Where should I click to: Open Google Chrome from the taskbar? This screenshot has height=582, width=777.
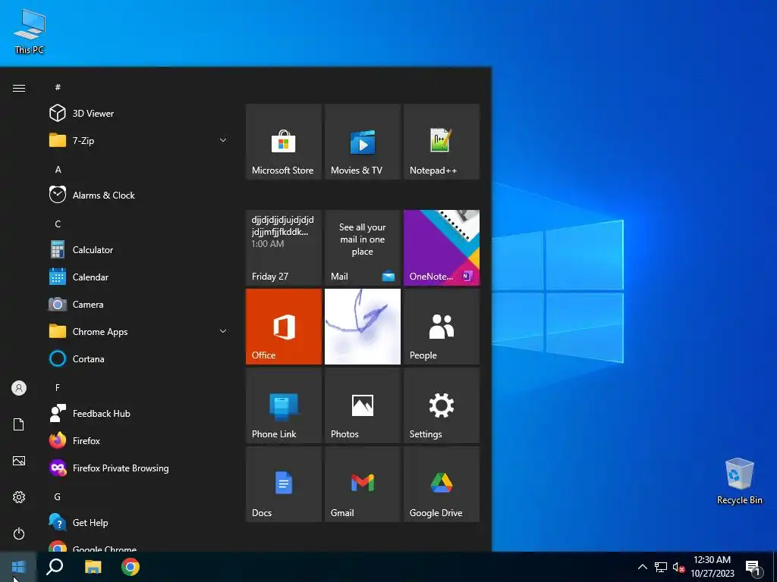click(131, 567)
